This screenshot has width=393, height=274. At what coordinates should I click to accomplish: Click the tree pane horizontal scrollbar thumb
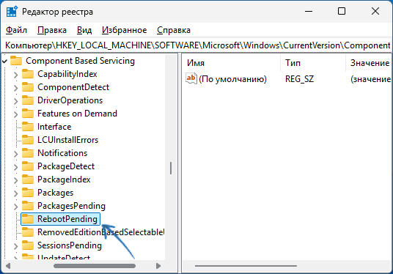point(95,266)
